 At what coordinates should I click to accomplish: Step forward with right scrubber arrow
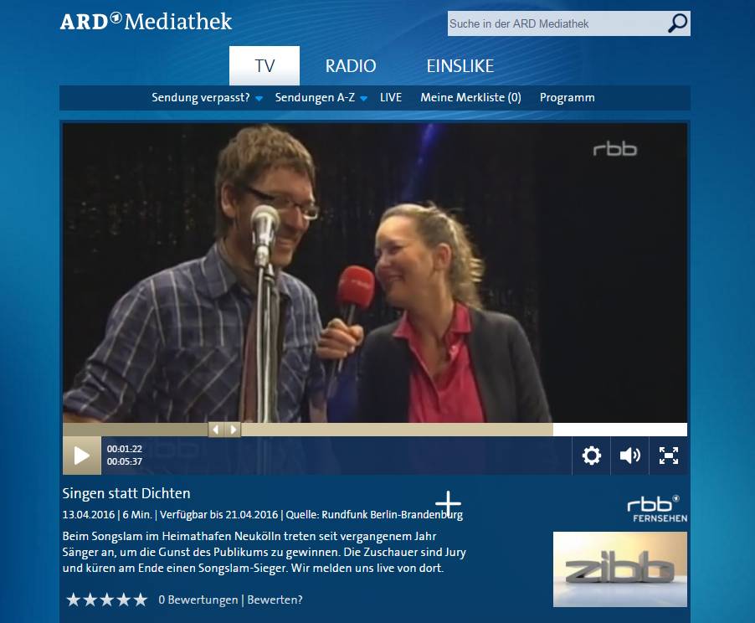tap(233, 430)
